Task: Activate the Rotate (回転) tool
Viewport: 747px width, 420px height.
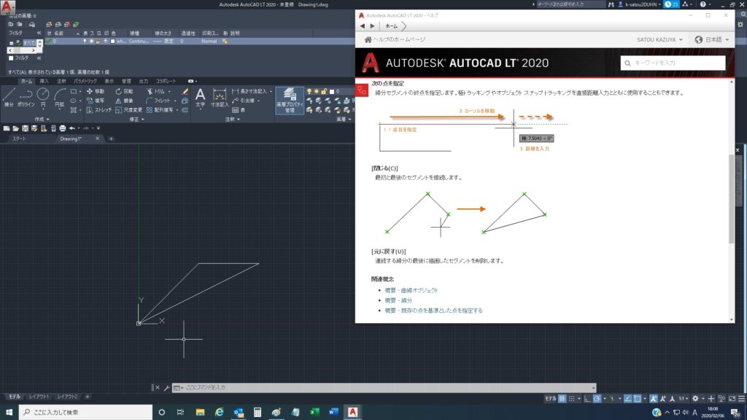Action: (124, 91)
